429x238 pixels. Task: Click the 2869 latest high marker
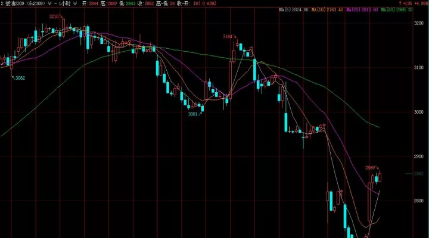point(370,168)
